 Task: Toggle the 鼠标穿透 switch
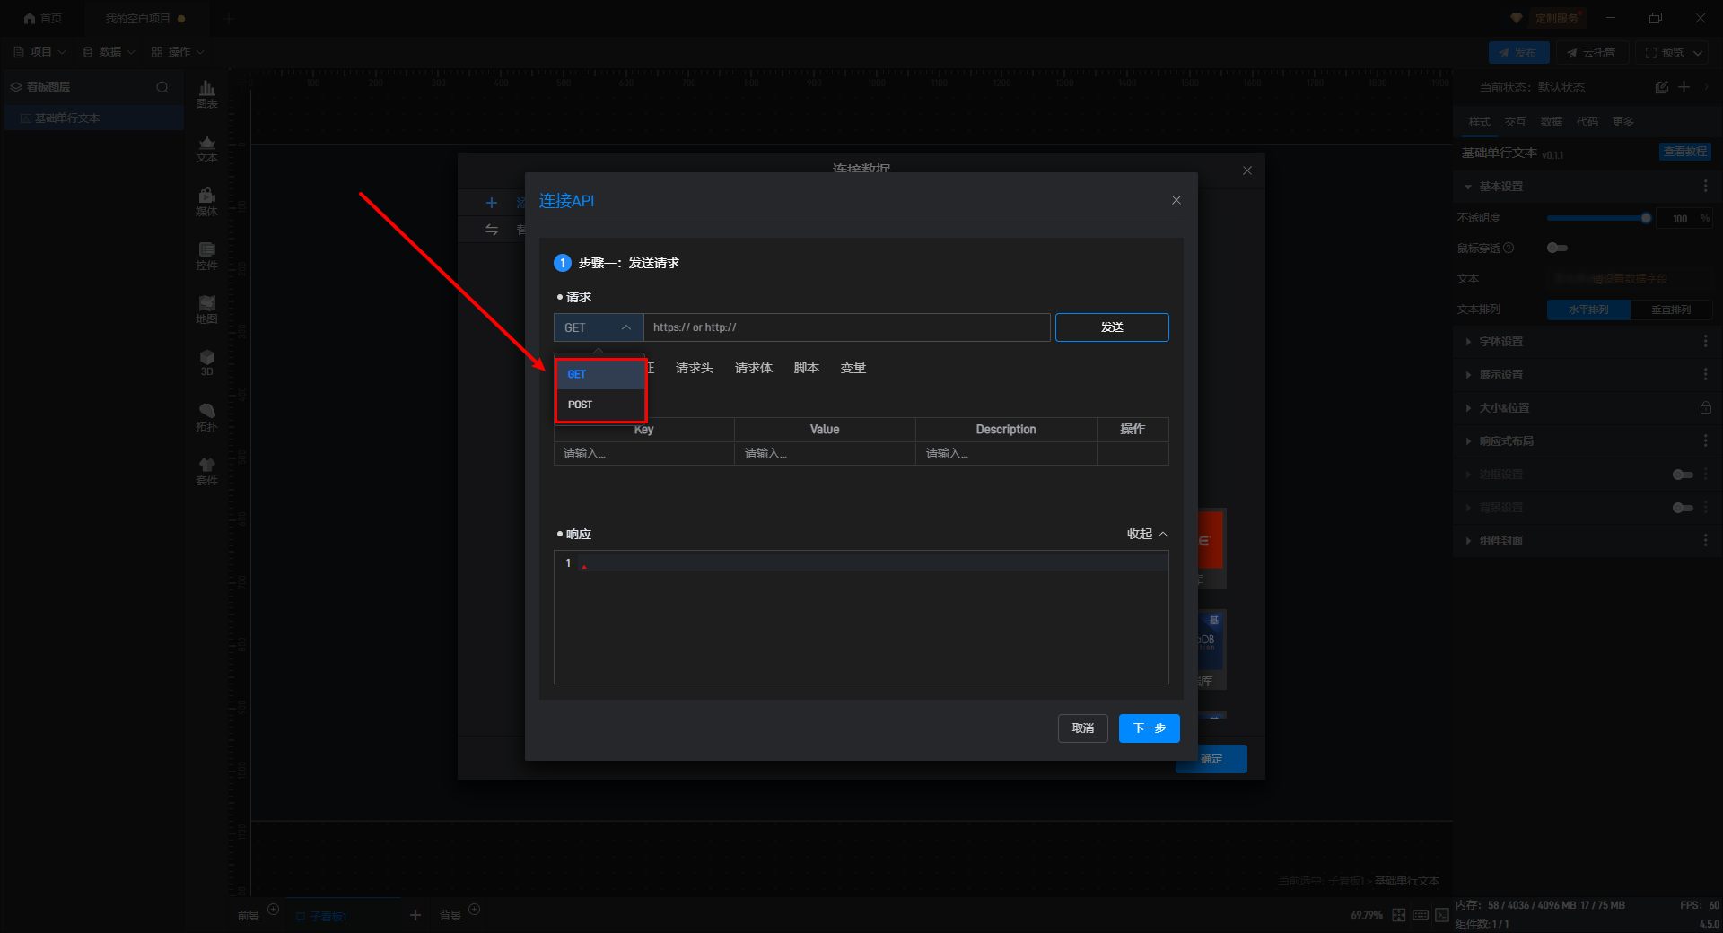[x=1558, y=248]
